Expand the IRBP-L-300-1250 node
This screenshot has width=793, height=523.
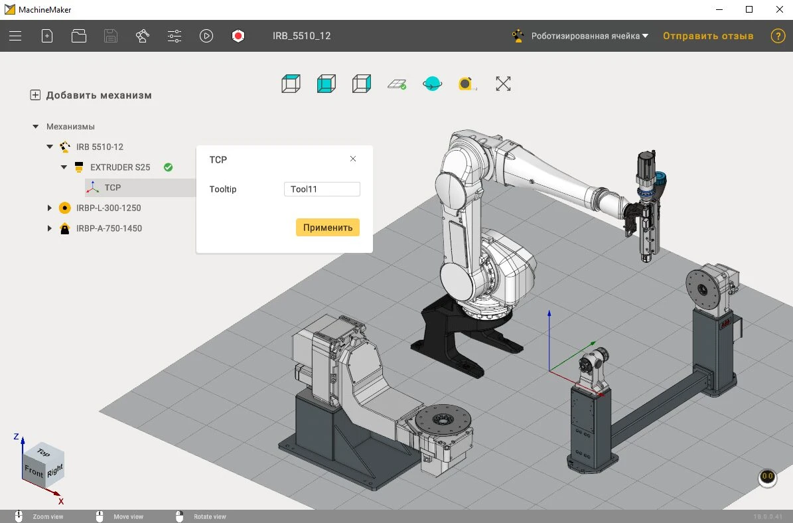pos(50,208)
